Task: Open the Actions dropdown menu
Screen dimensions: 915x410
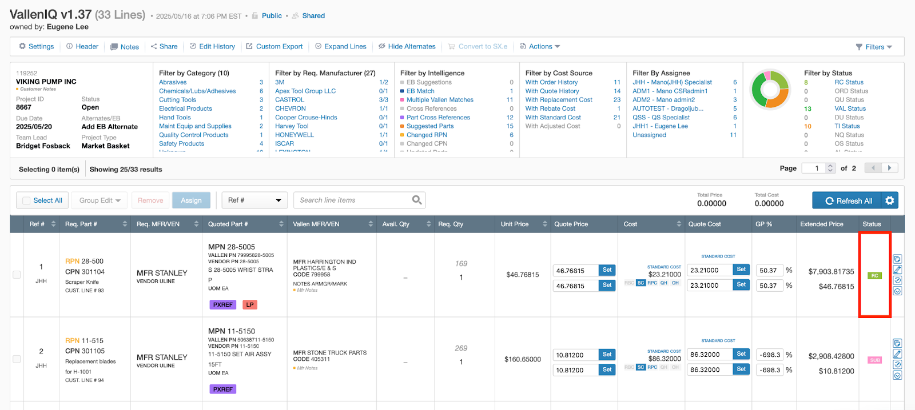Action: (540, 46)
